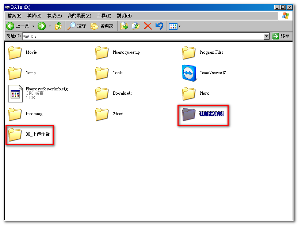Click the blue Undo arrow icon

click(x=159, y=26)
